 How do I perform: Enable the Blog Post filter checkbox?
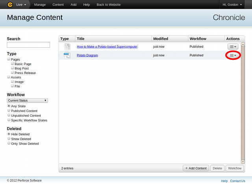[13, 68]
